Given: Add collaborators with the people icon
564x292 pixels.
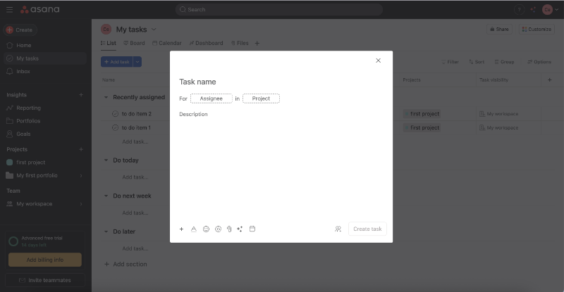Looking at the screenshot, I should [338, 229].
